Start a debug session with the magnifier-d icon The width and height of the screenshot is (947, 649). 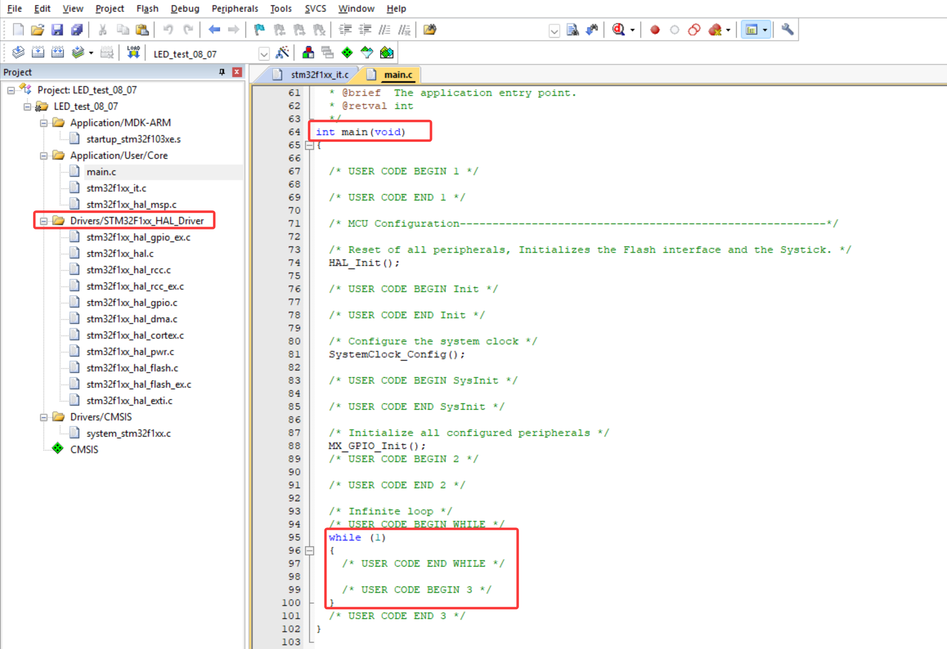618,30
